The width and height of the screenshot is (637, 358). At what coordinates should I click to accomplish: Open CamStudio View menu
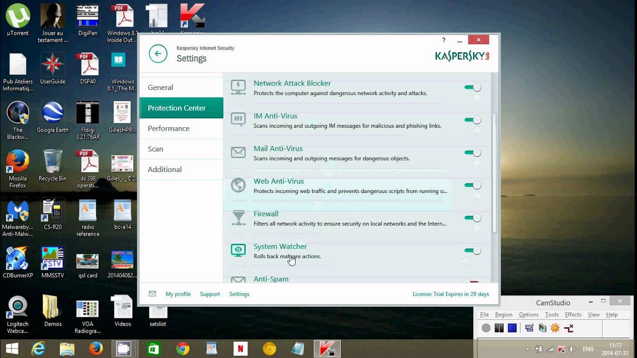(594, 315)
